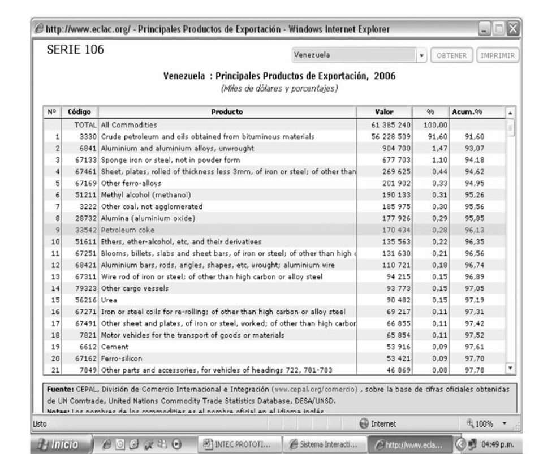Screen dimensions: 539x454
Task: Click the total value '61 385 240'
Action: [391, 125]
